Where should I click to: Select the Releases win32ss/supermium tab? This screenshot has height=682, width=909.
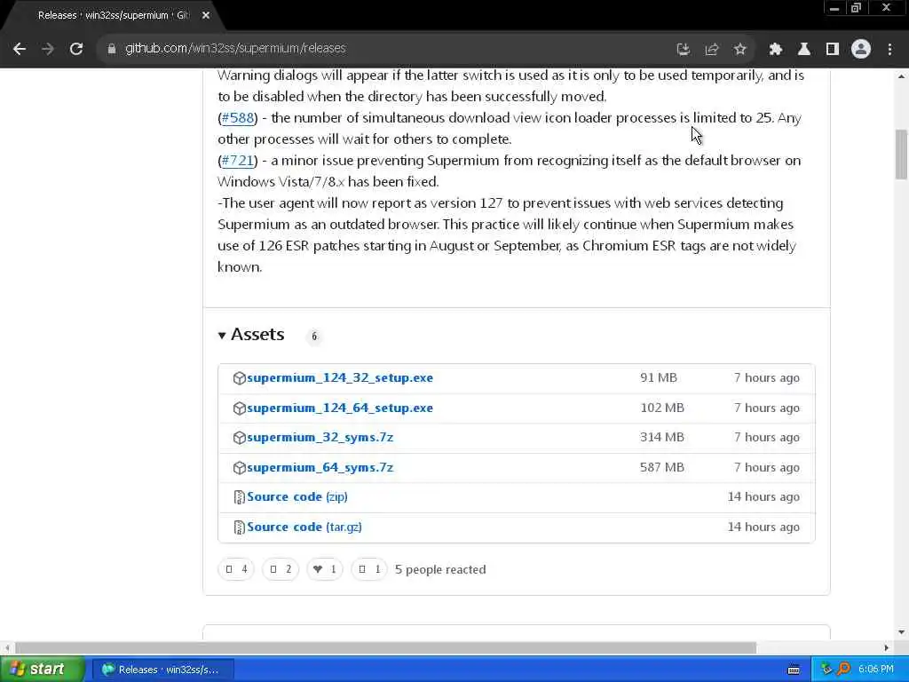(113, 16)
